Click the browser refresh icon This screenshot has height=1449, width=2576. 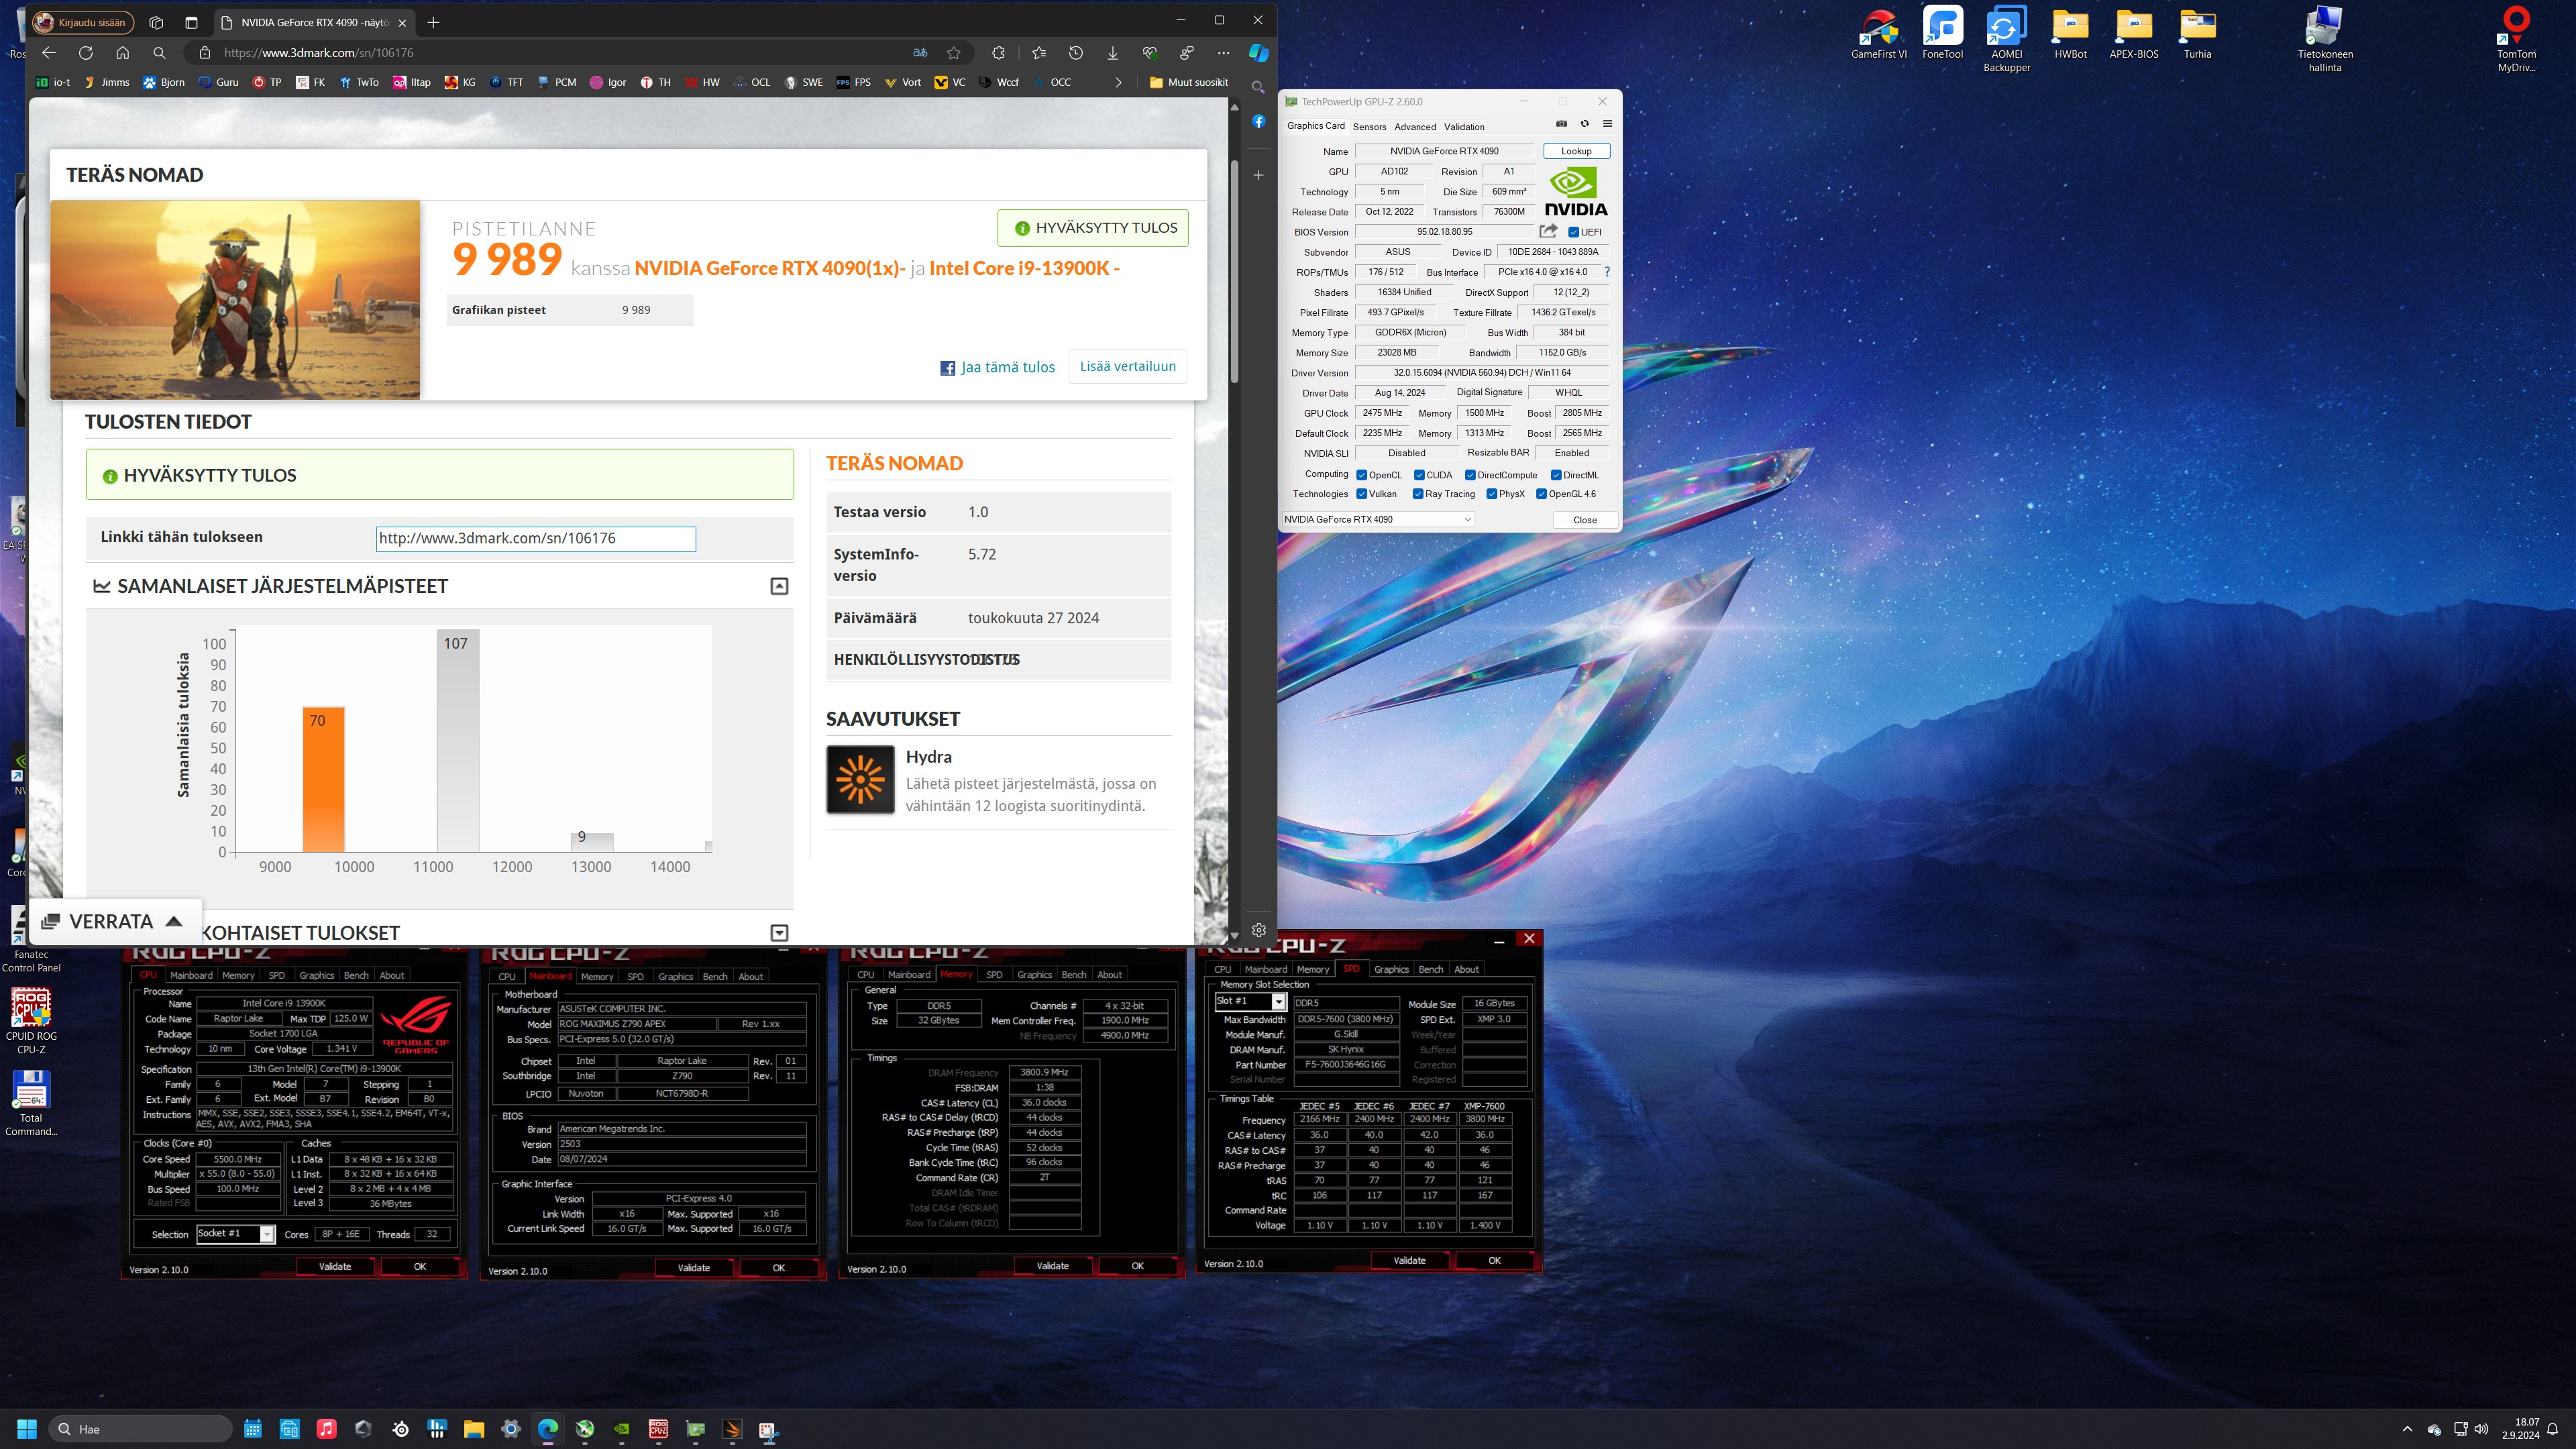pos(86,53)
